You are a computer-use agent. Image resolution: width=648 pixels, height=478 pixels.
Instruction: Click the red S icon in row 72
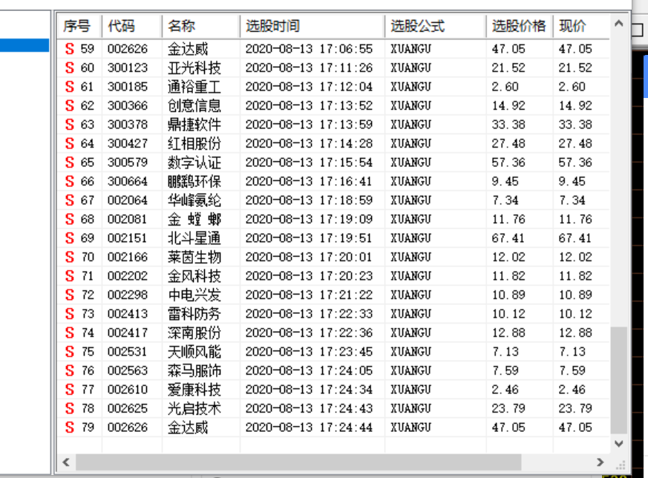coord(70,295)
